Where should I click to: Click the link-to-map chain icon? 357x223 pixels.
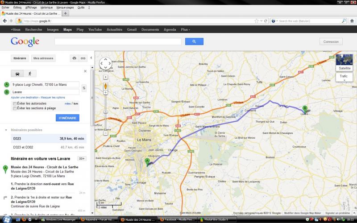tap(83, 58)
